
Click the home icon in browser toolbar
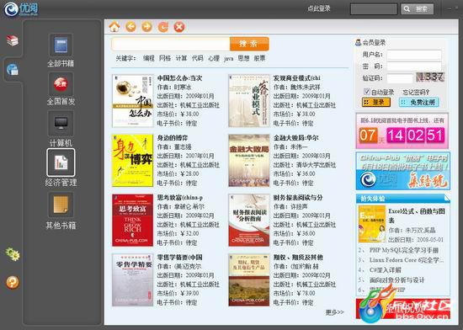[x=114, y=27]
